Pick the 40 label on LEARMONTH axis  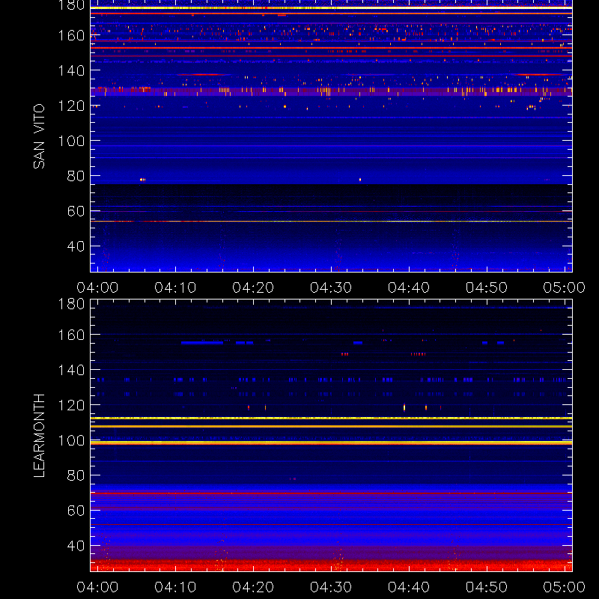(x=76, y=546)
